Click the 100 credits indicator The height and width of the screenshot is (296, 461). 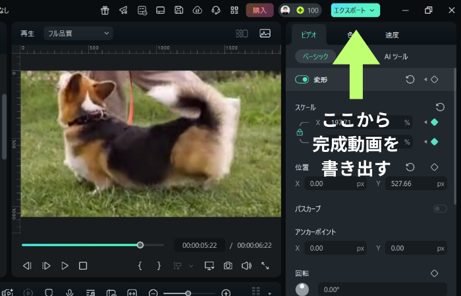(x=308, y=11)
